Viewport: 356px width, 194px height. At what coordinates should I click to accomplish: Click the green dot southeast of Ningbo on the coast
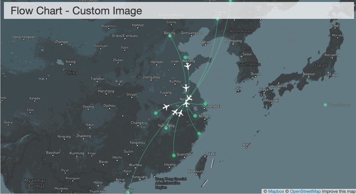(199, 134)
